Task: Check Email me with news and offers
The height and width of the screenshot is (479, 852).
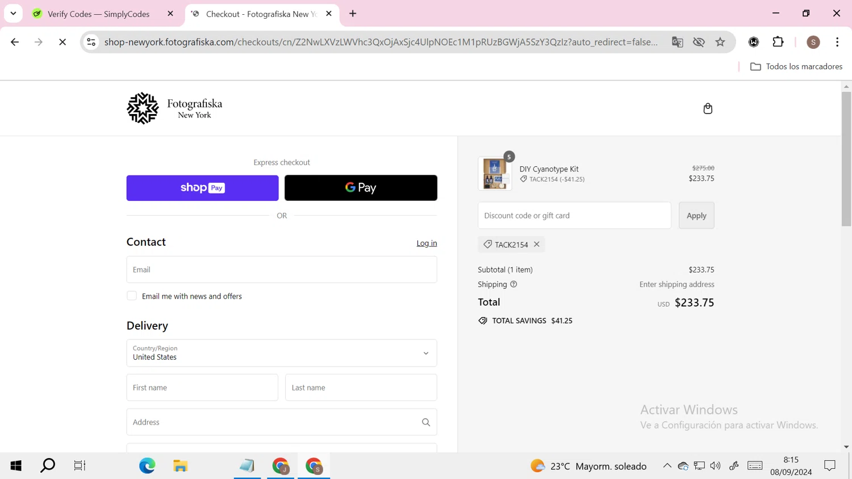Action: point(132,296)
